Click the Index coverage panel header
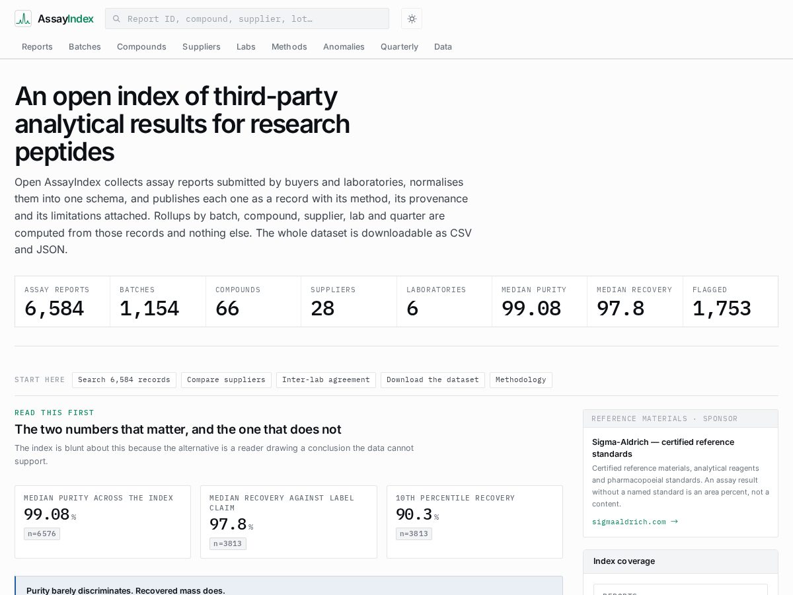Viewport: 793px width, 595px height. (x=681, y=561)
